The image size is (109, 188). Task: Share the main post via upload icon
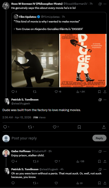104,127
